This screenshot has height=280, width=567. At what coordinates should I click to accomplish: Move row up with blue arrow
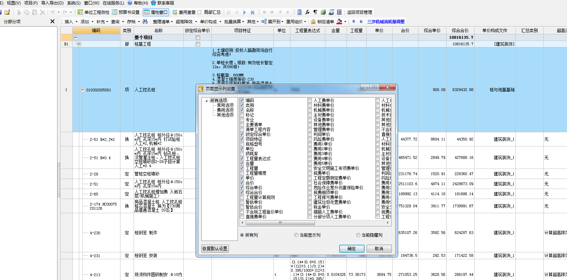[x=353, y=21]
